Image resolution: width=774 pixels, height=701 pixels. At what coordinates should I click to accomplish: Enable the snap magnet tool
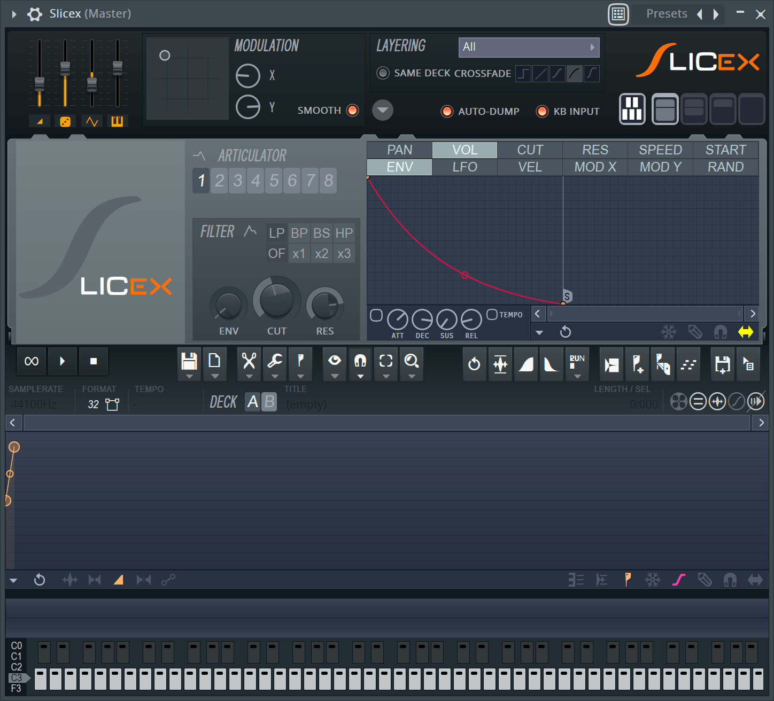(x=360, y=361)
